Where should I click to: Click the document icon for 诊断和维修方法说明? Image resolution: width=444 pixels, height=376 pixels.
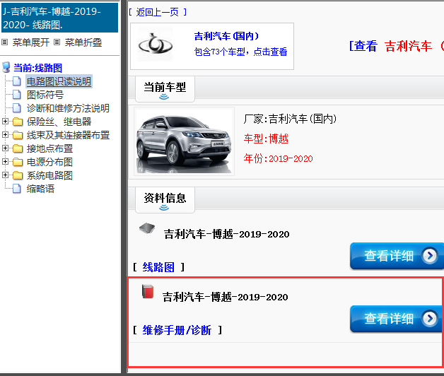[x=17, y=108]
